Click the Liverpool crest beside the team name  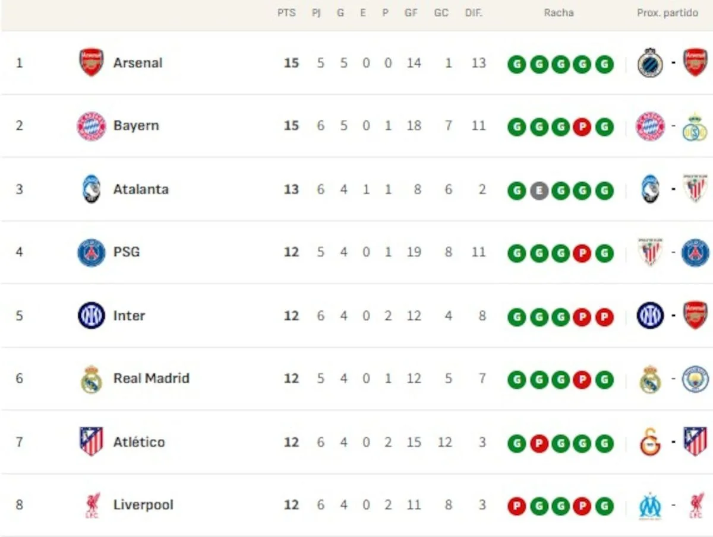coord(92,505)
